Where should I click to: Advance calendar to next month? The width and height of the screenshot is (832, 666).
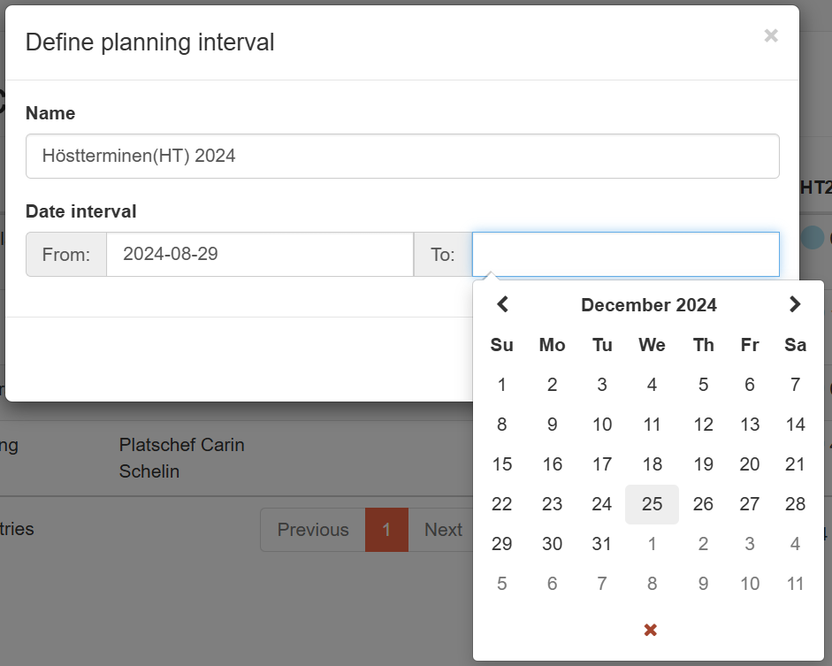click(x=794, y=304)
